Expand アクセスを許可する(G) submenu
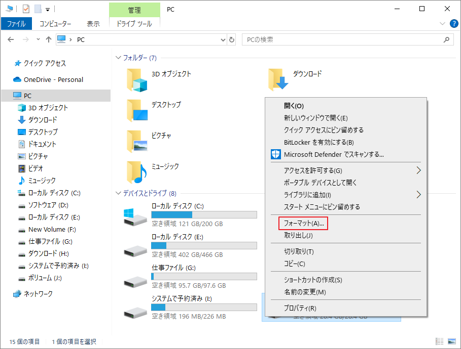The image size is (461, 349). 346,170
